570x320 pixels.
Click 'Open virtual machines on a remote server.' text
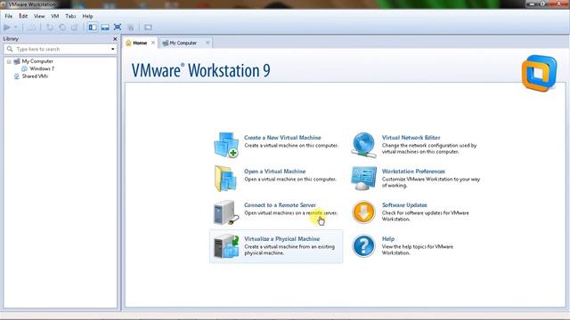click(291, 213)
